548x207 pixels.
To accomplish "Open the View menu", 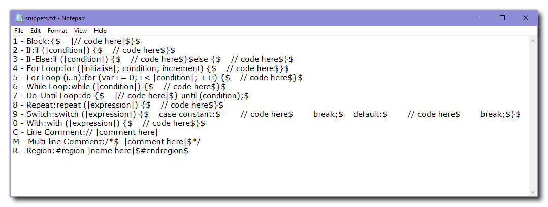I will click(x=80, y=31).
